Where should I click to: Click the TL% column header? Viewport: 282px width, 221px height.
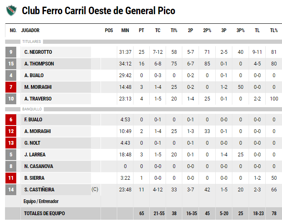(x=274, y=30)
